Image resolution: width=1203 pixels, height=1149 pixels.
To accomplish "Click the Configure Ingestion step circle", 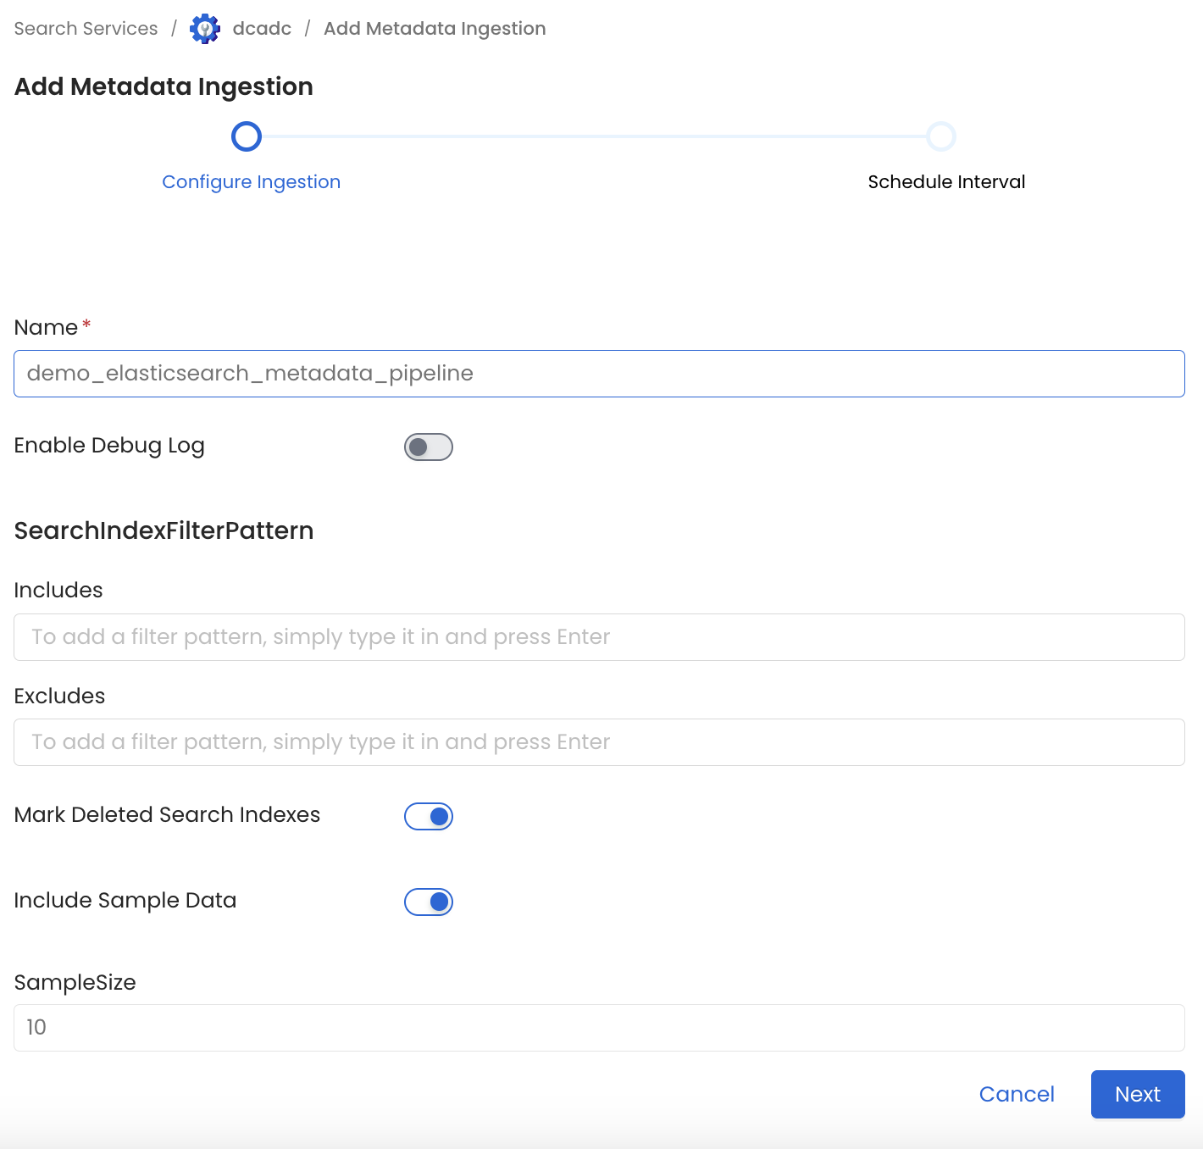I will (246, 136).
